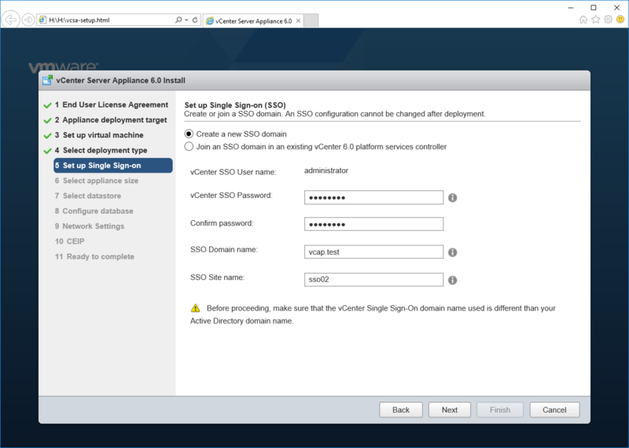Open address bar search dropdown arrow
The image size is (629, 448).
187,20
